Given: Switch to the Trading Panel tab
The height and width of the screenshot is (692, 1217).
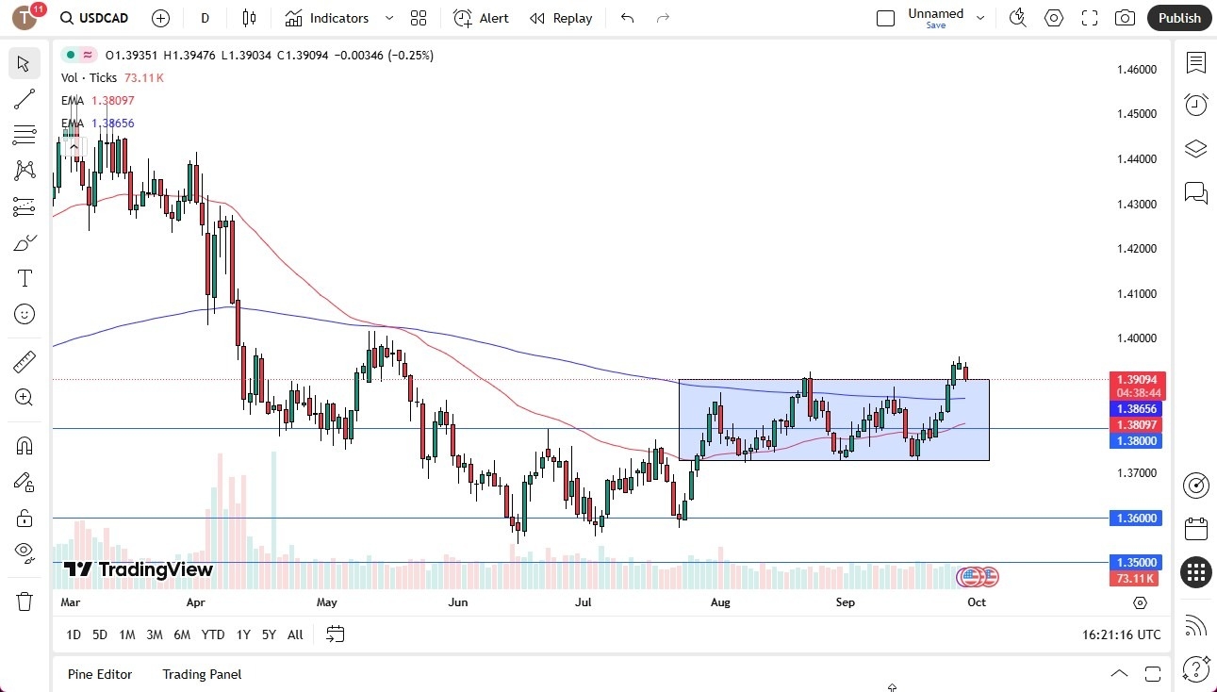Looking at the screenshot, I should pyautogui.click(x=201, y=674).
